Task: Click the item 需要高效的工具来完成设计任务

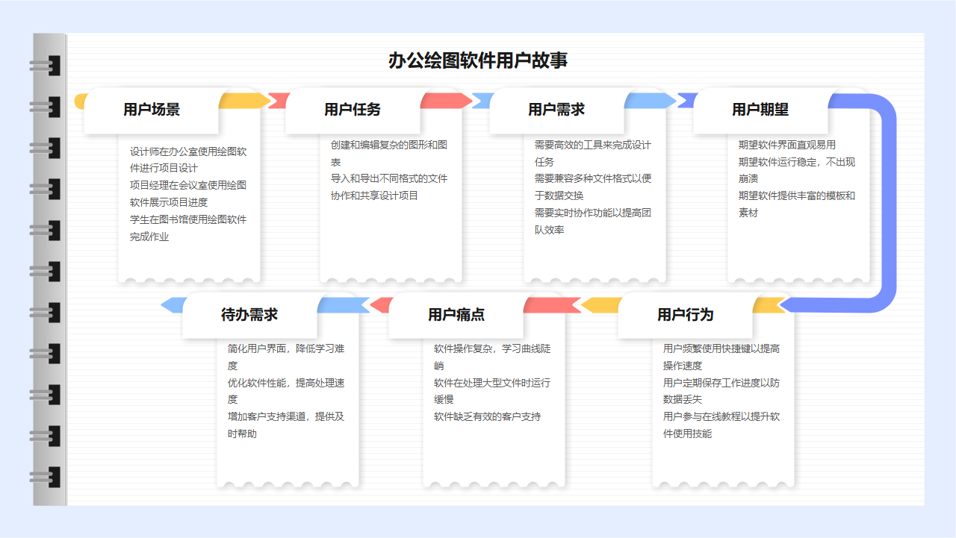Action: pyautogui.click(x=590, y=151)
